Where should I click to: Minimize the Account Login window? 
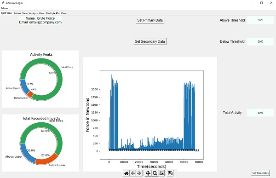(252, 3)
